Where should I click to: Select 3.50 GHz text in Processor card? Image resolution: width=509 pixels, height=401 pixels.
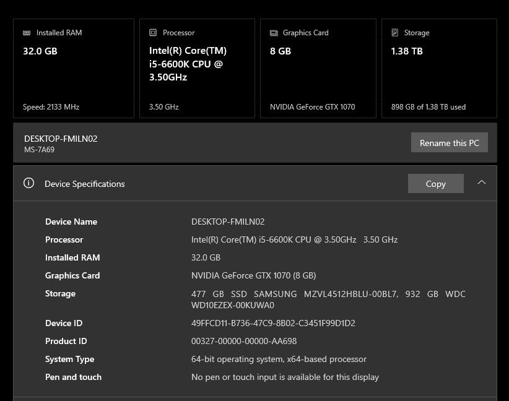164,106
